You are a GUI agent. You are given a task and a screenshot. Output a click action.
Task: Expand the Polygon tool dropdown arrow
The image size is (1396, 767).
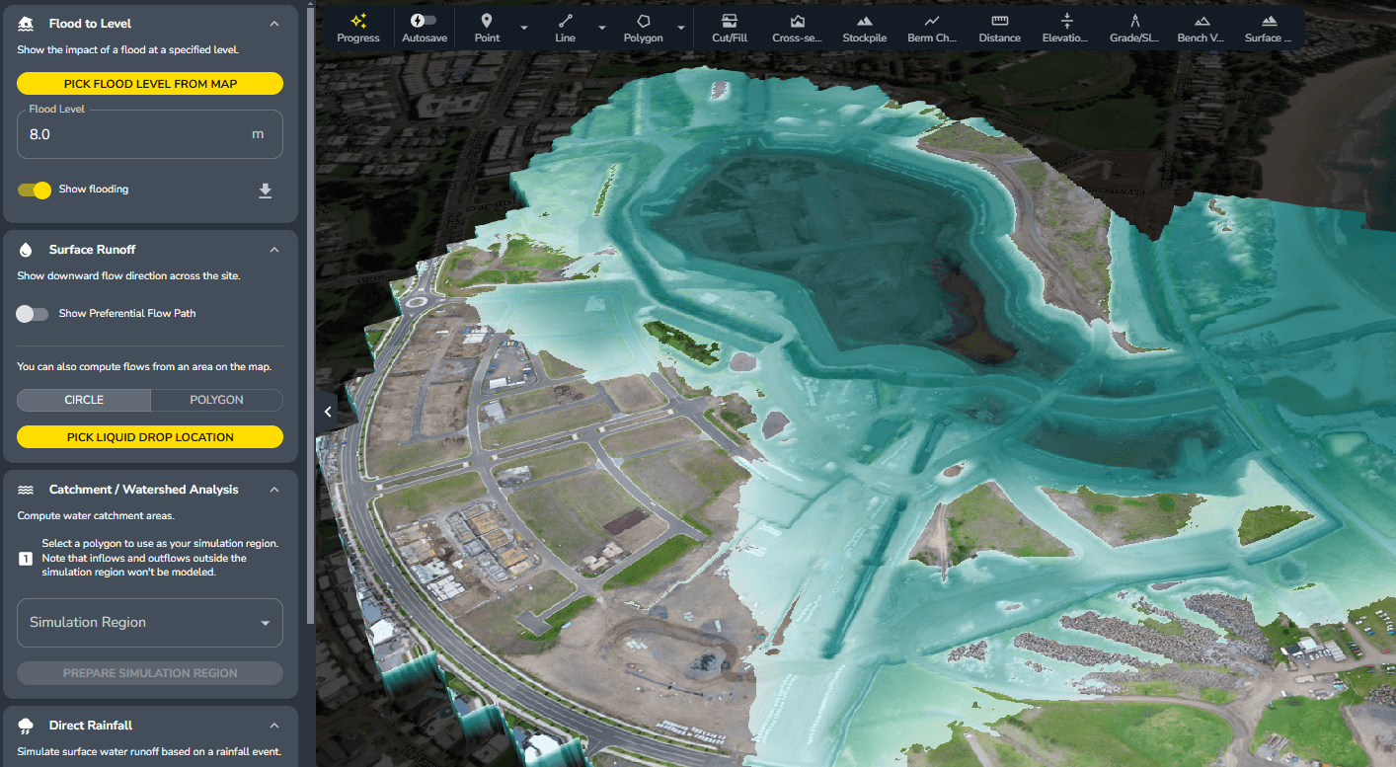pyautogui.click(x=680, y=28)
